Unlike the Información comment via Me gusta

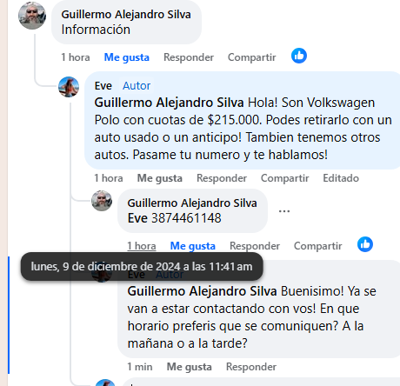click(127, 57)
